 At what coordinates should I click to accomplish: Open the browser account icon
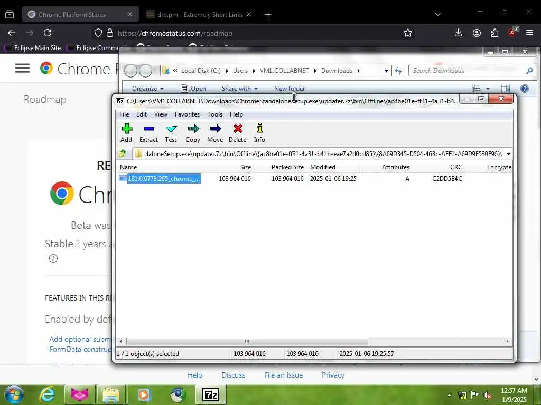477,33
